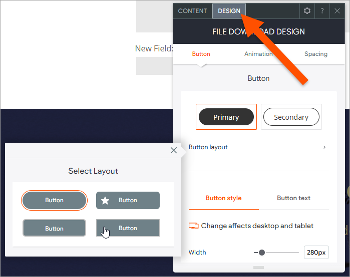Select the square-cornered button layout

click(128, 228)
